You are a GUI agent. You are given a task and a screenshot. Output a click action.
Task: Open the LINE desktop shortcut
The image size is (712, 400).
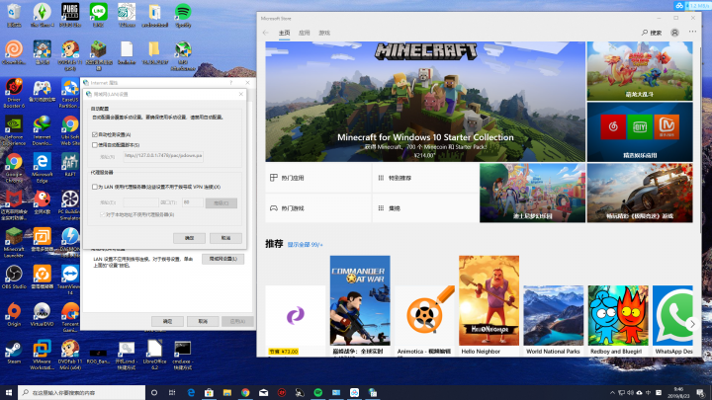coord(98,15)
